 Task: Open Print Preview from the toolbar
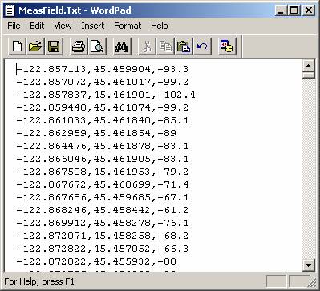click(97, 46)
